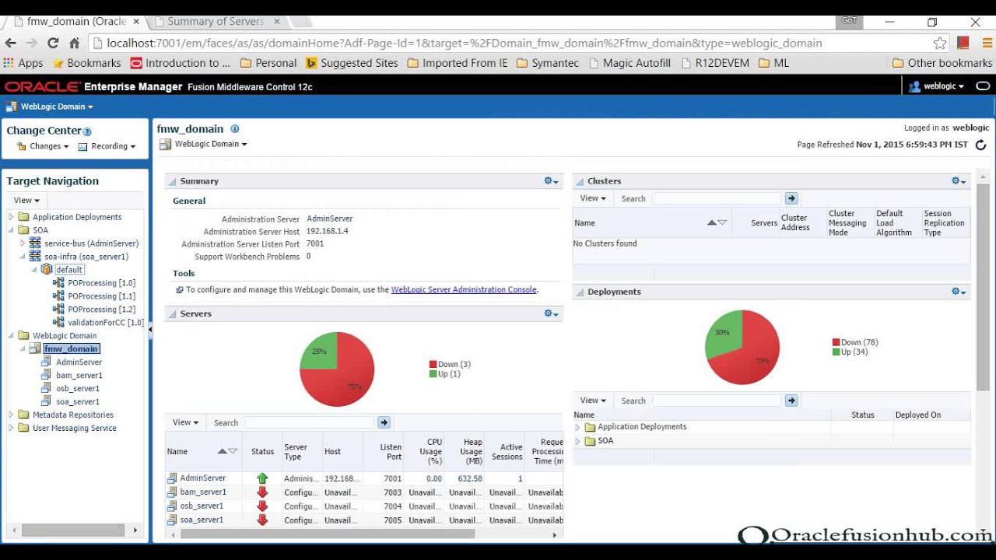Collapse the Summary panel
Image resolution: width=996 pixels, height=560 pixels.
[172, 181]
